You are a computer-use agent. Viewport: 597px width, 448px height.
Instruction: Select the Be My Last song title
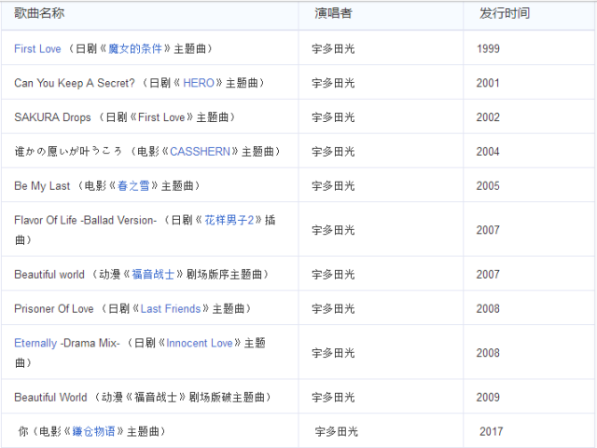[42, 185]
